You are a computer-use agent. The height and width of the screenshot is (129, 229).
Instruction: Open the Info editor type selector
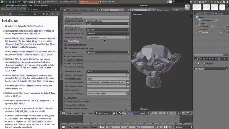coord(63,10)
